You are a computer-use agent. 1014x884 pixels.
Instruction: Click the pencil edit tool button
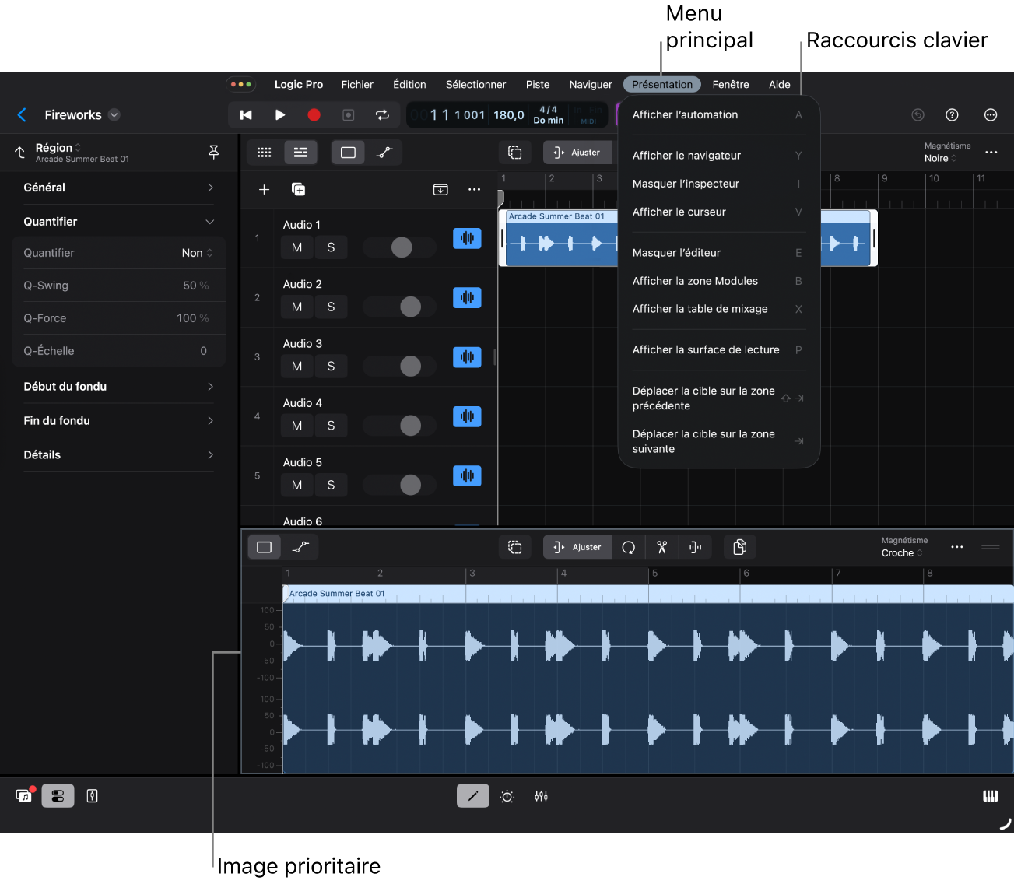click(x=472, y=796)
